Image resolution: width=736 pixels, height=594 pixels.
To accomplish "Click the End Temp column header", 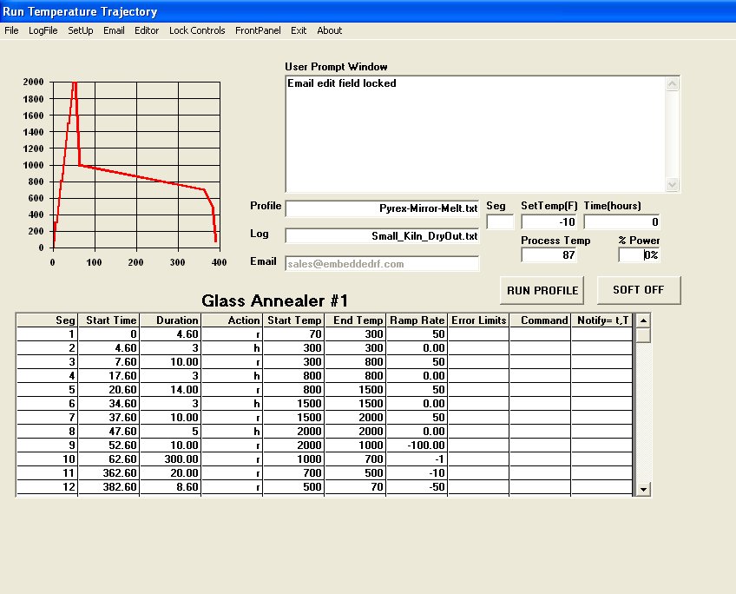I will [355, 320].
